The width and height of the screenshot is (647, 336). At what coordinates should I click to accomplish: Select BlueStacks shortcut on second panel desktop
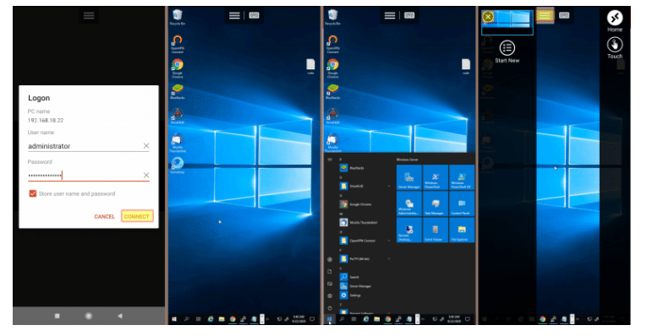coord(178,92)
